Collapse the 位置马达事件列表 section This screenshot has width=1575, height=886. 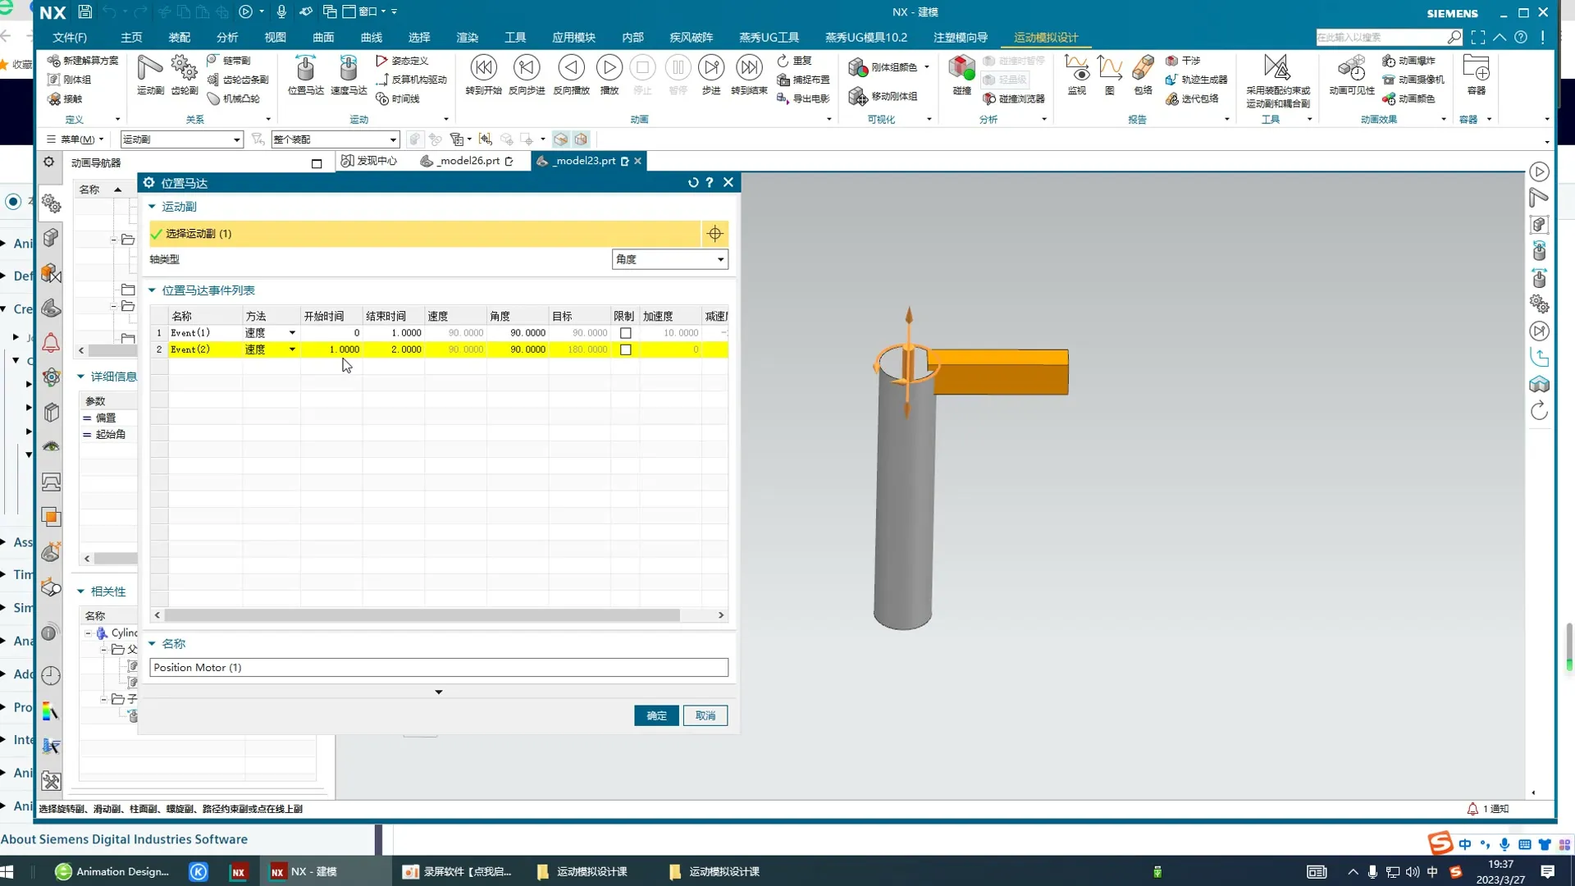[x=153, y=290]
